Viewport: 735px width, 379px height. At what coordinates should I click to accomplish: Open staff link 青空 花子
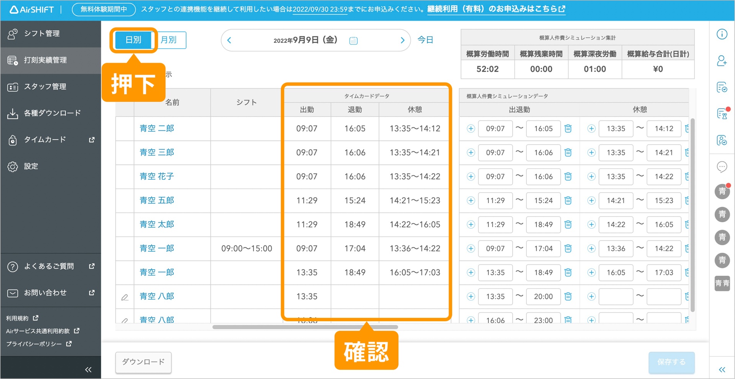(157, 176)
